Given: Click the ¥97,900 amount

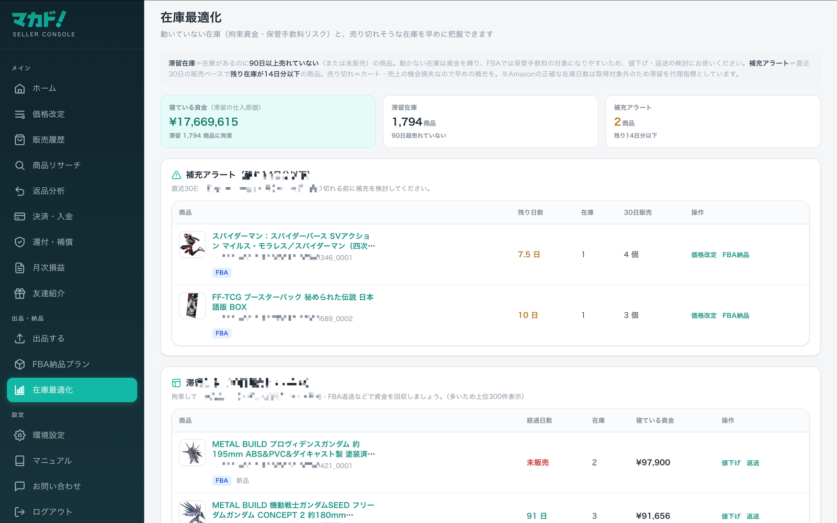Looking at the screenshot, I should click(x=653, y=462).
